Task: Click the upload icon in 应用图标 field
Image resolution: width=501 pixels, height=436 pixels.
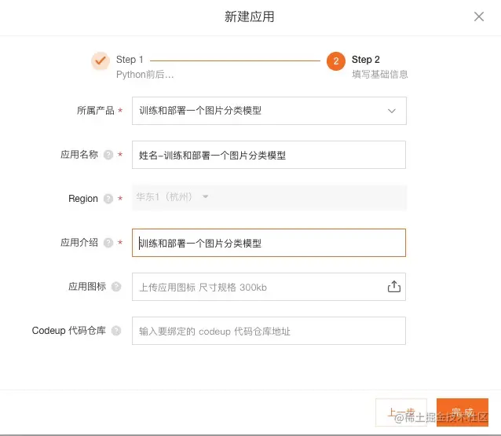Action: (x=394, y=287)
